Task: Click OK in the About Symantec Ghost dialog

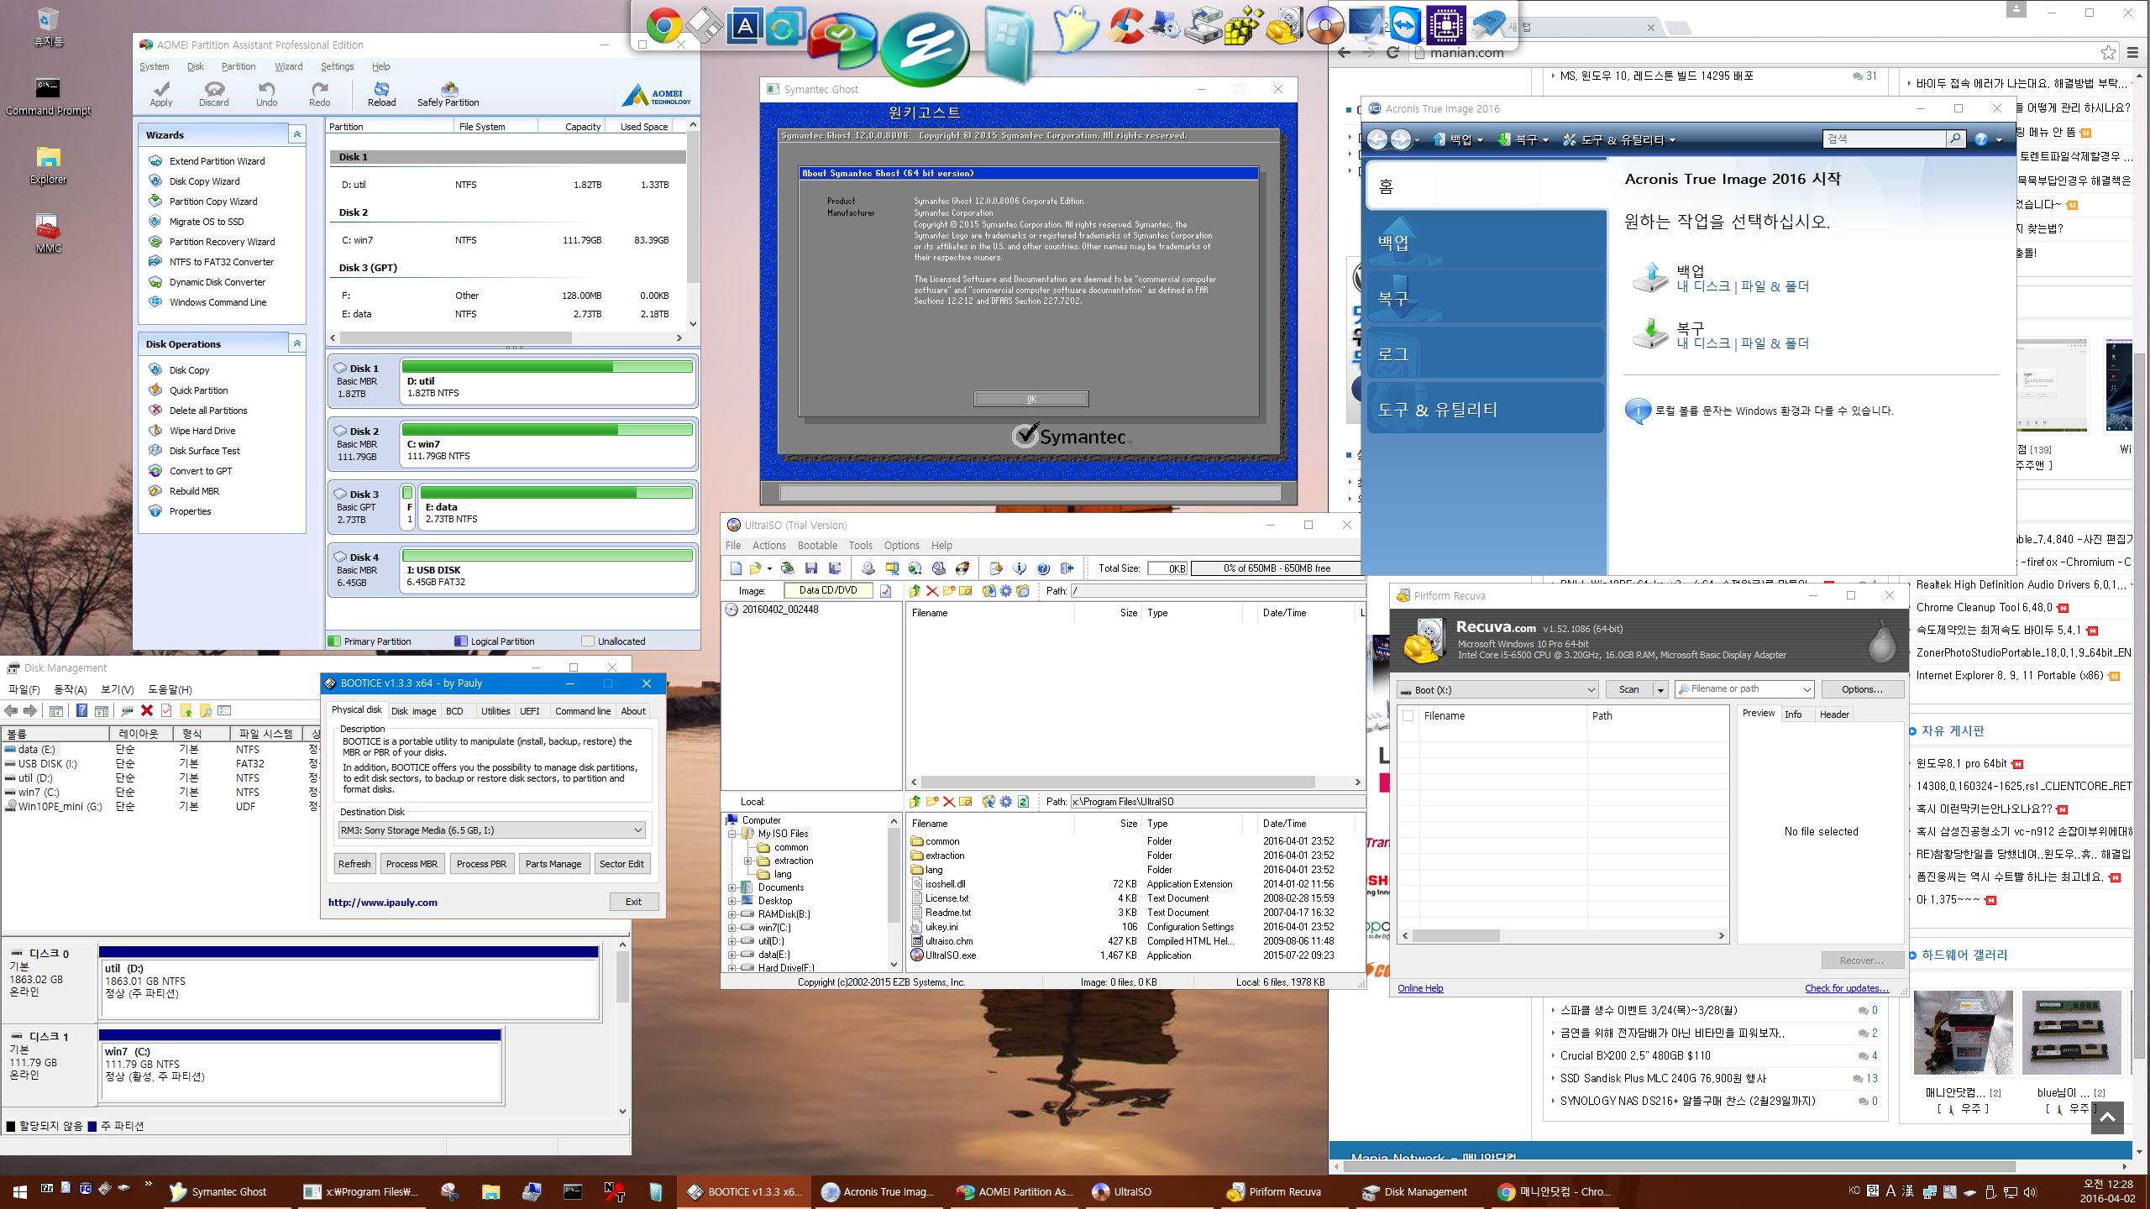Action: (1030, 399)
